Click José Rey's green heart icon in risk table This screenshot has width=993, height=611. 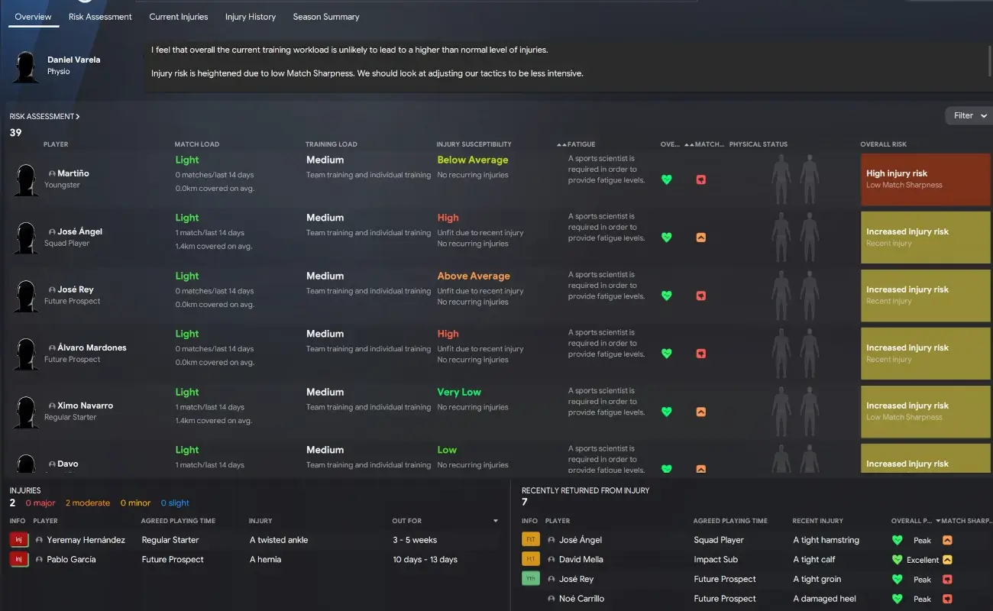point(667,296)
